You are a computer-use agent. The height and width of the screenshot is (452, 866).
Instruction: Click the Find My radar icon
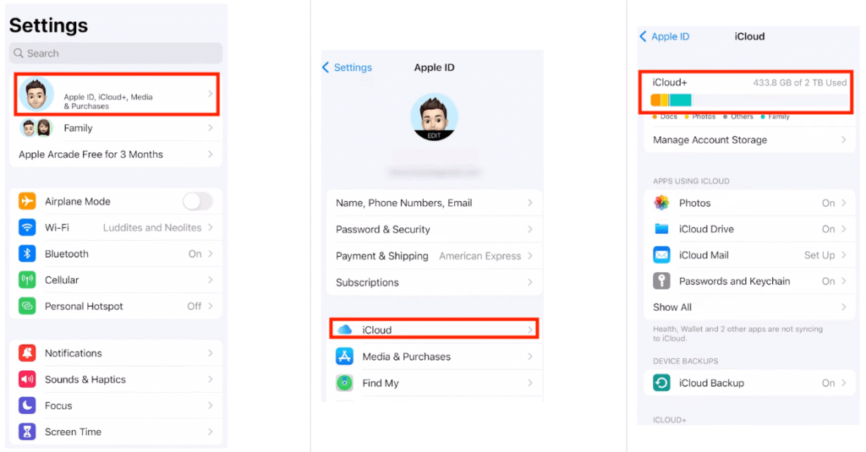click(345, 383)
